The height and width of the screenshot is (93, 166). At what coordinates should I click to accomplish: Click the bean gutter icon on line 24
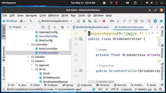(x=81, y=71)
